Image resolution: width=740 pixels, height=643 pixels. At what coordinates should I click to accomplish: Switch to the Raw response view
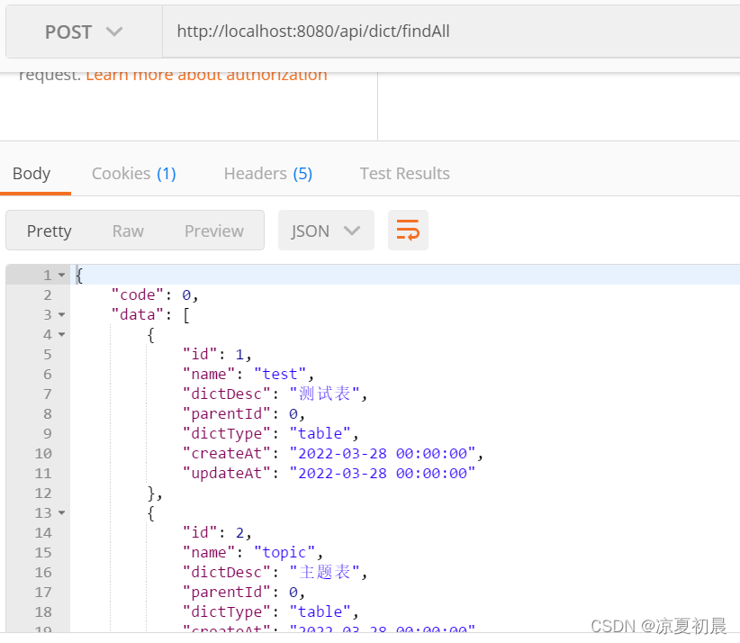coord(127,231)
